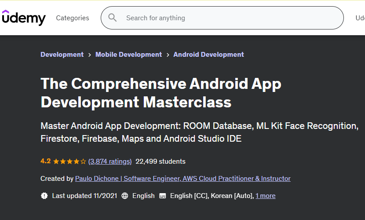Click the 22,499 students text
Viewport: 365px width, 220px height.
coord(161,161)
